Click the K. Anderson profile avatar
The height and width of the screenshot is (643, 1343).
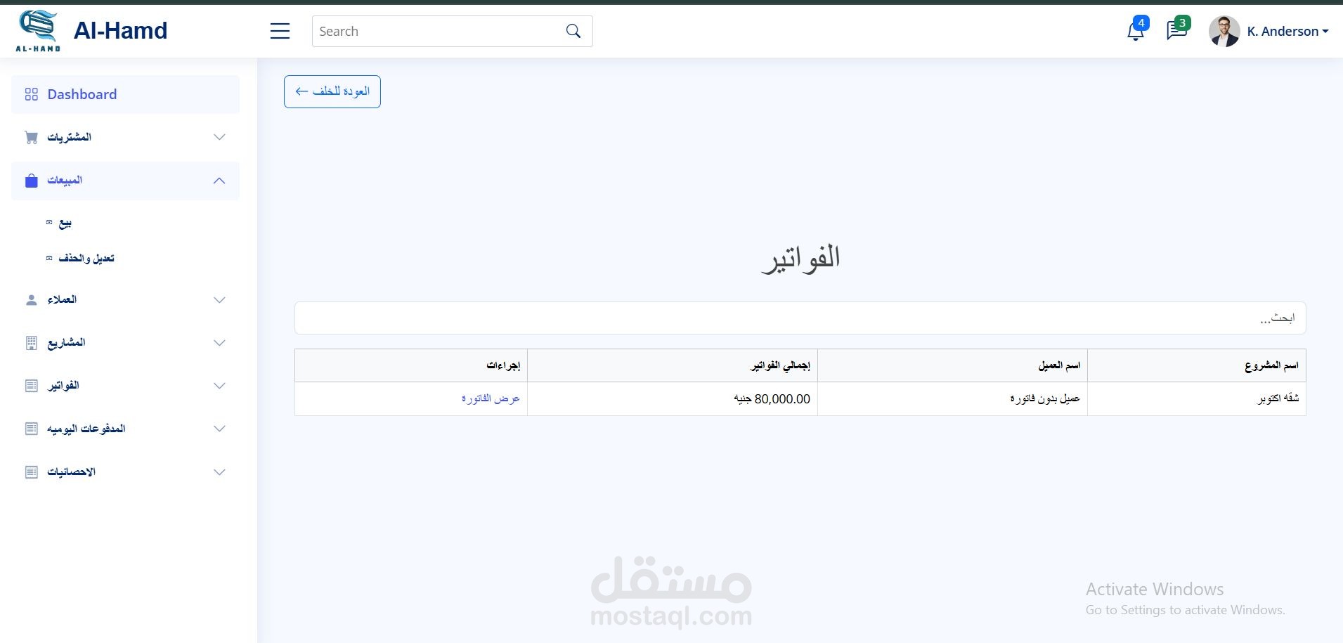coord(1224,31)
